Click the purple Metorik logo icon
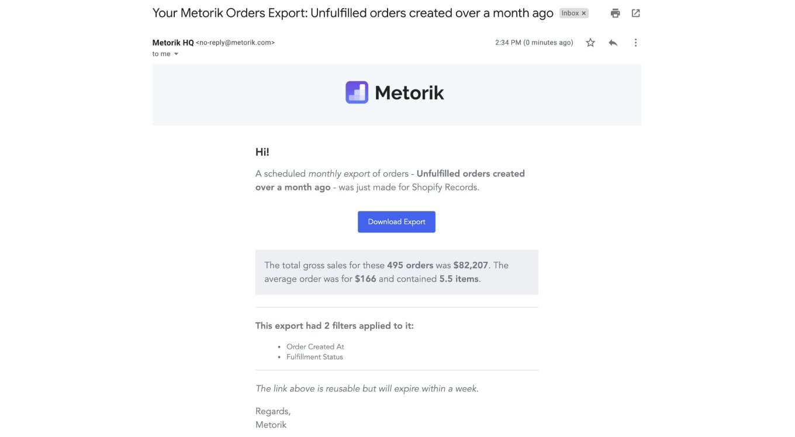This screenshot has width=795, height=437. (x=357, y=92)
